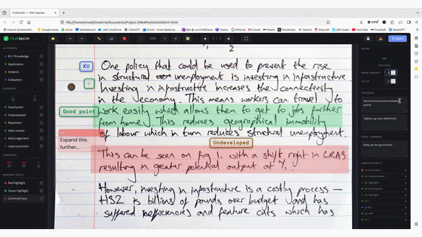This screenshot has height=237, width=422.
Task: Zoom out with the minus button
Action: coord(140,39)
